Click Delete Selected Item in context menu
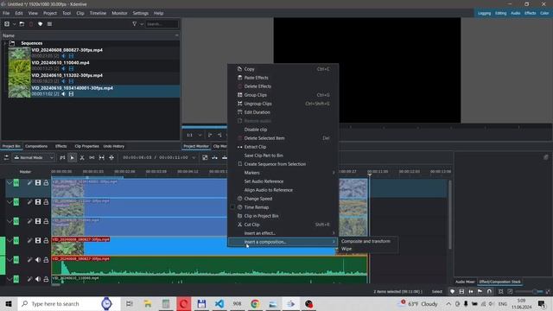The width and height of the screenshot is (553, 311). [283, 138]
